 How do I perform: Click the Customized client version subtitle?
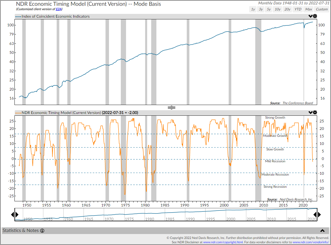pyautogui.click(x=39, y=9)
